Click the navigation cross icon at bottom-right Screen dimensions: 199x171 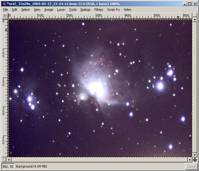point(195,160)
